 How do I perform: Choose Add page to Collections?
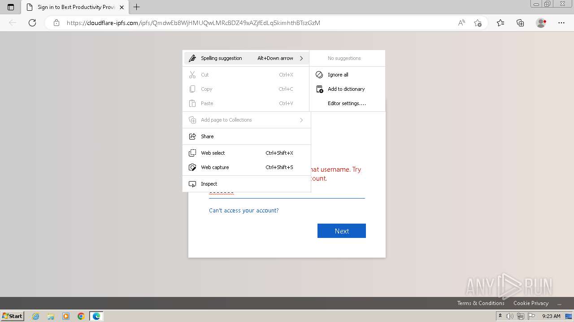[x=246, y=120]
